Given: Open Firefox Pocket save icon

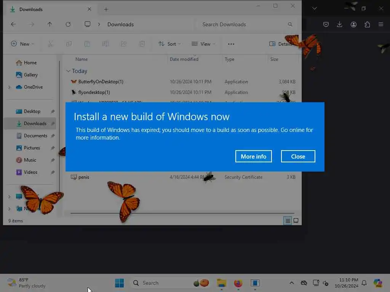Looking at the screenshot, I should tap(326, 24).
